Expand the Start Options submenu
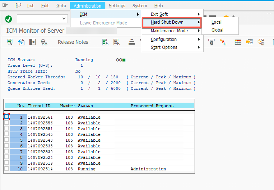This screenshot has height=190, width=274. (x=172, y=47)
